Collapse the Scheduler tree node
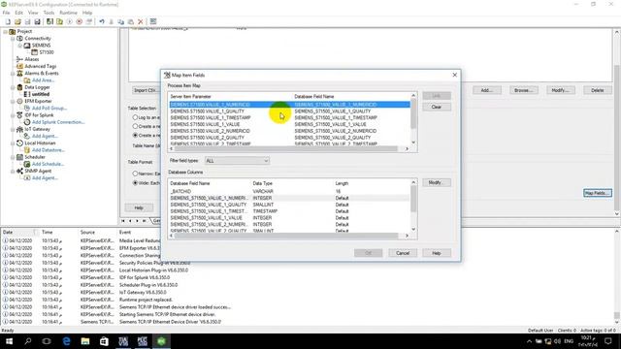The width and height of the screenshot is (621, 349). pos(13,157)
